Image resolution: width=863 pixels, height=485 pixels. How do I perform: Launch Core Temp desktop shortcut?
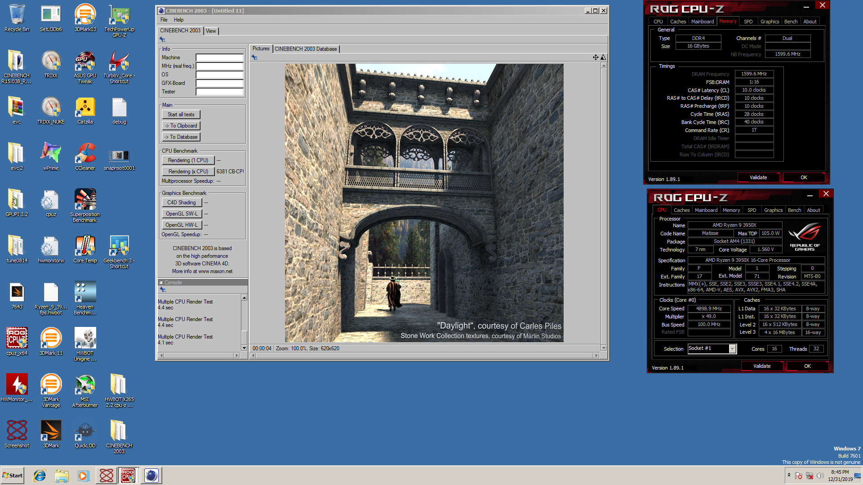(85, 249)
